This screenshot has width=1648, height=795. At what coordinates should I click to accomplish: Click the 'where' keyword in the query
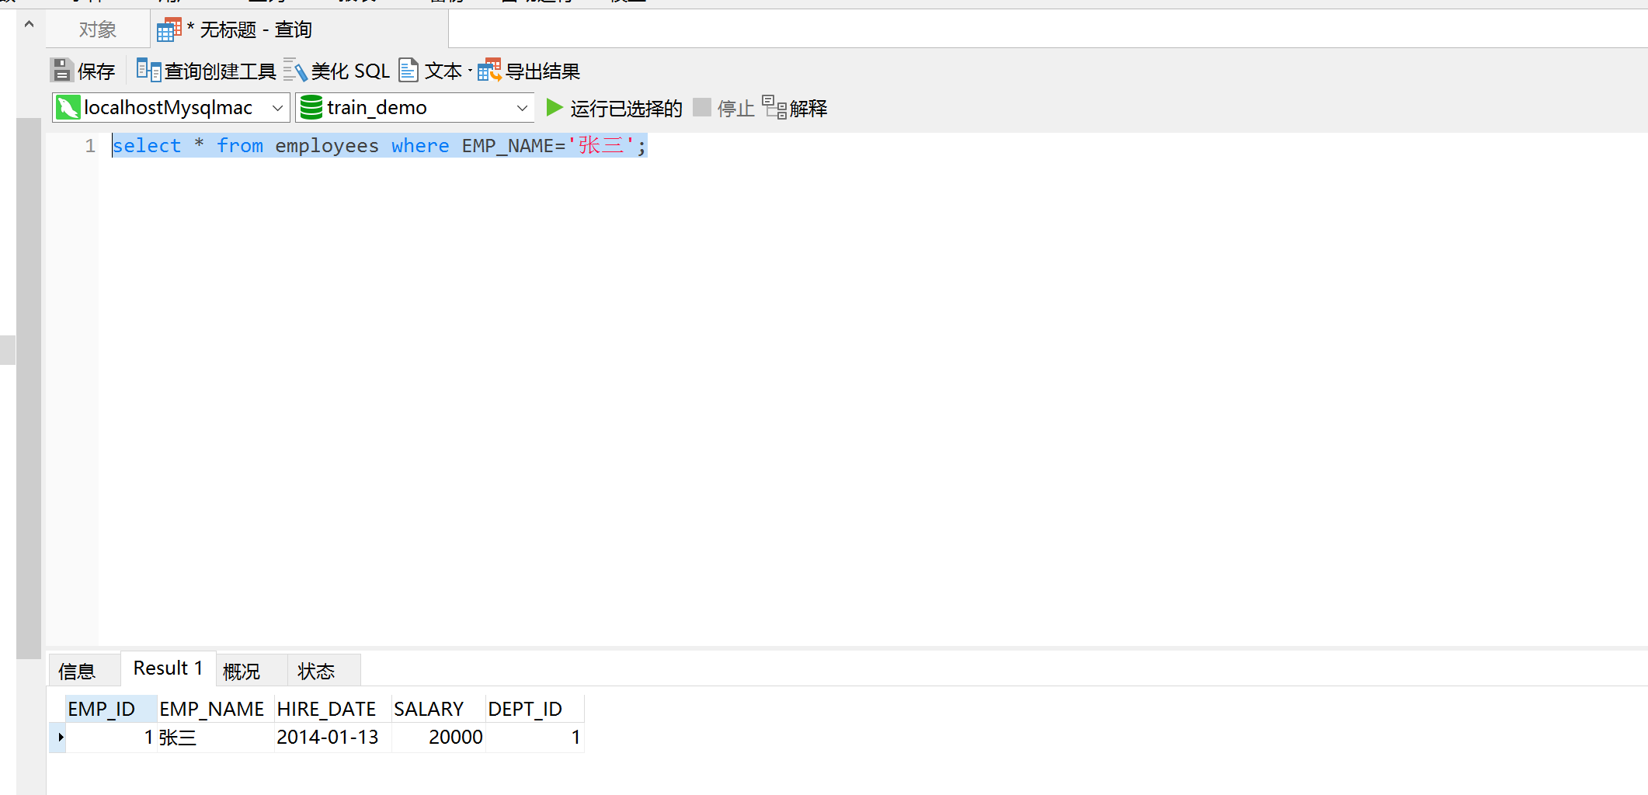[x=420, y=145]
